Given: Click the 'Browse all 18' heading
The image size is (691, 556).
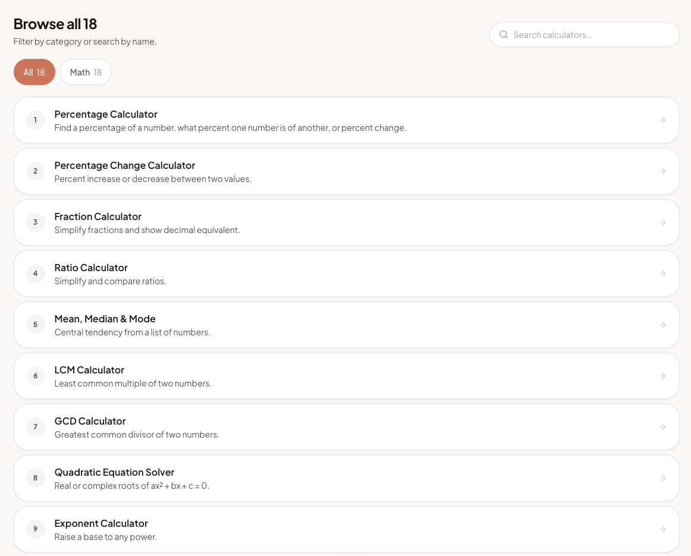Looking at the screenshot, I should 55,24.
